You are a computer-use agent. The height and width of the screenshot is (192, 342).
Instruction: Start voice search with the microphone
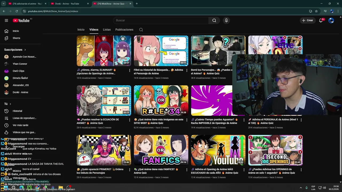click(x=226, y=20)
